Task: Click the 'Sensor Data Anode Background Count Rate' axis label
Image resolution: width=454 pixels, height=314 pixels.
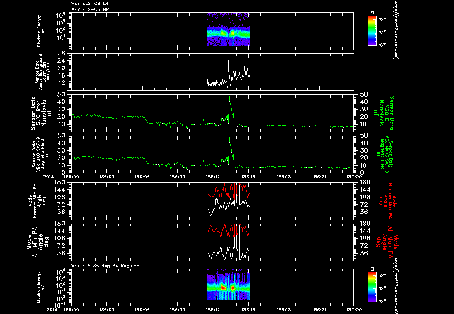Action: pyautogui.click(x=43, y=72)
